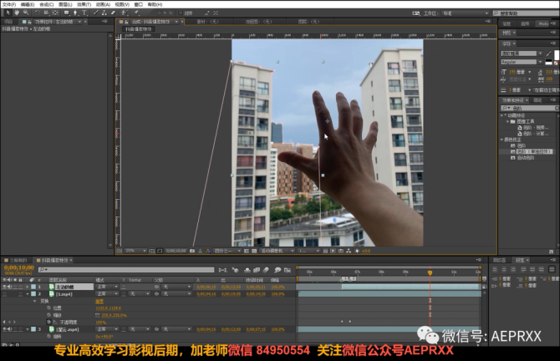This screenshot has height=361, width=560.
Task: Select the Puppet Pin tool
Action: point(136,13)
